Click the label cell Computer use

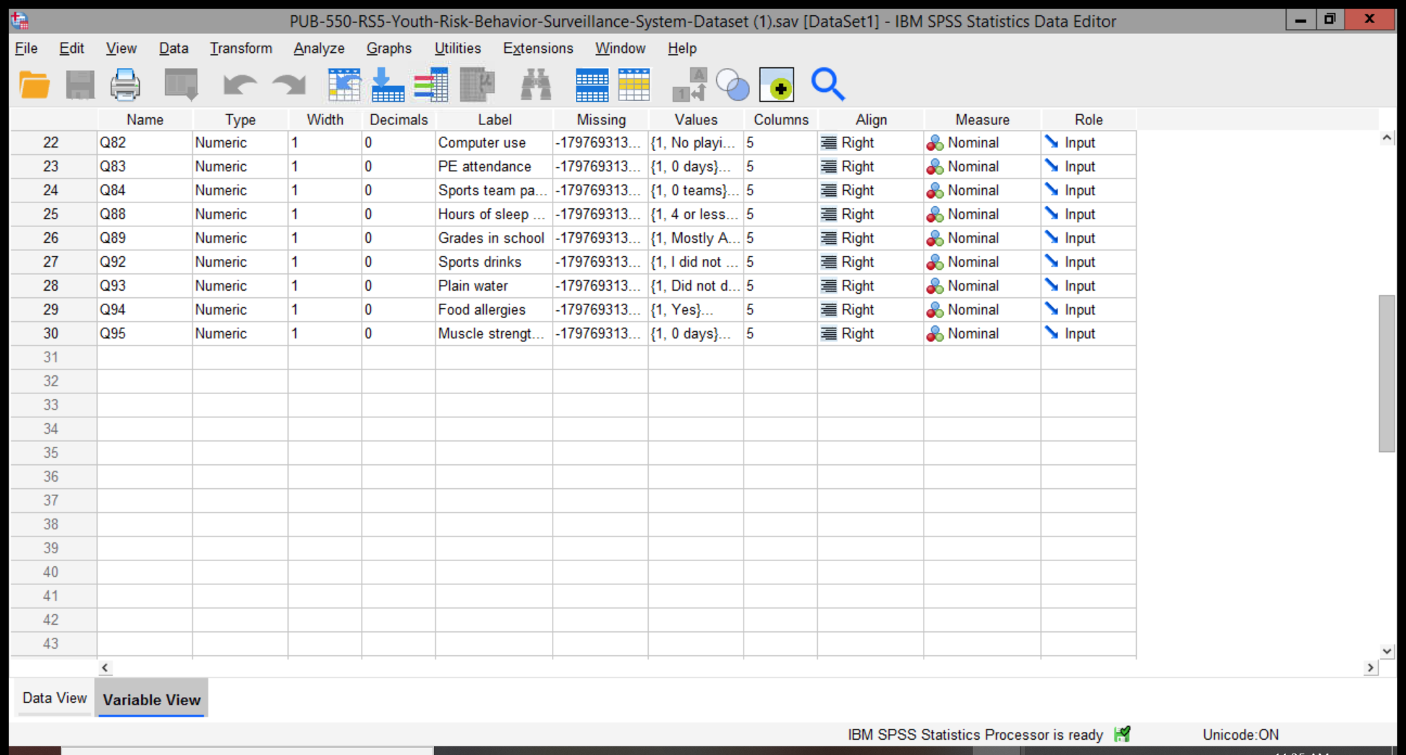point(494,143)
